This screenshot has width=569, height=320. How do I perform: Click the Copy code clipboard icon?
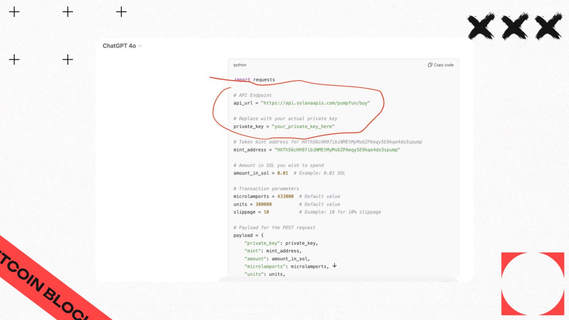(430, 65)
